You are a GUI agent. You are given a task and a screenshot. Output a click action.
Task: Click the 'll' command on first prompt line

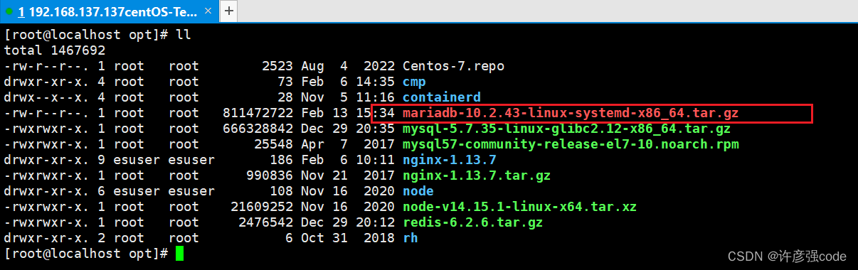[184, 35]
